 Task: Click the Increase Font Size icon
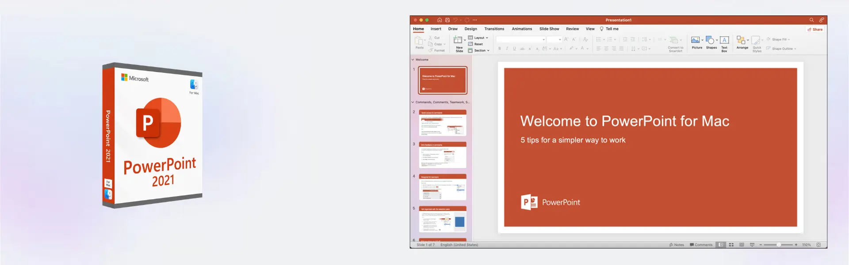566,39
